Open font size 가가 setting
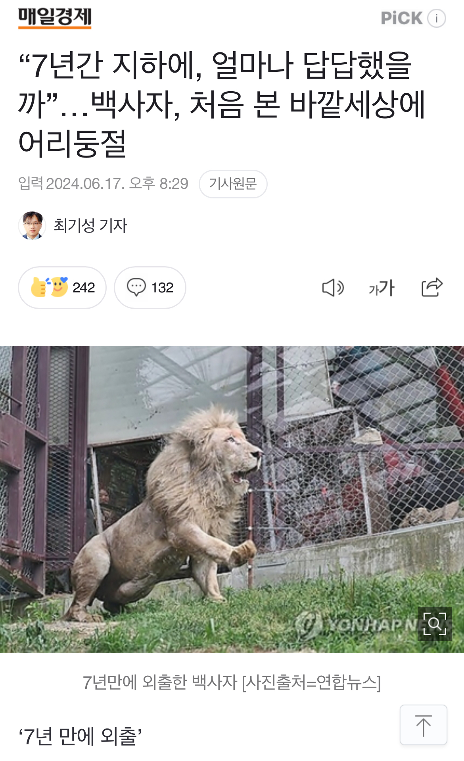 coord(382,288)
